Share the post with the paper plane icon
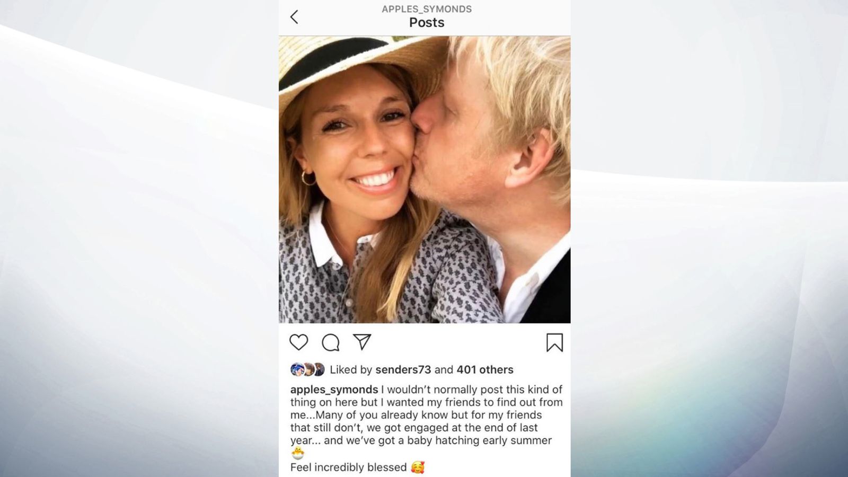 pos(362,342)
